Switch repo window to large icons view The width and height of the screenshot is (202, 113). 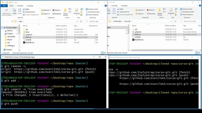tap(105, 53)
